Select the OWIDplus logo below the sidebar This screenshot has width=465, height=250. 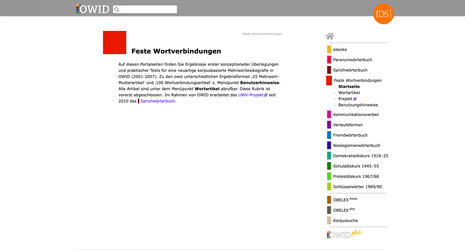click(x=344, y=234)
